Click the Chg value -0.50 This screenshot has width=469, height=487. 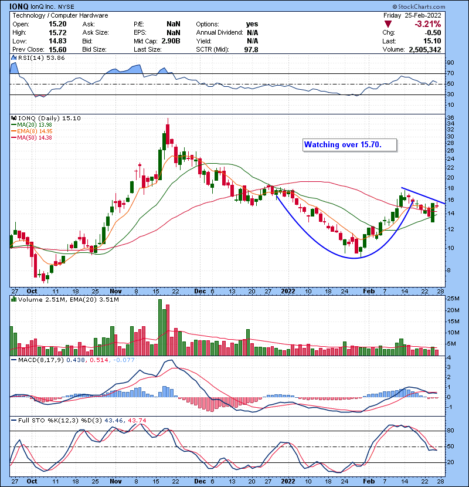(433, 33)
